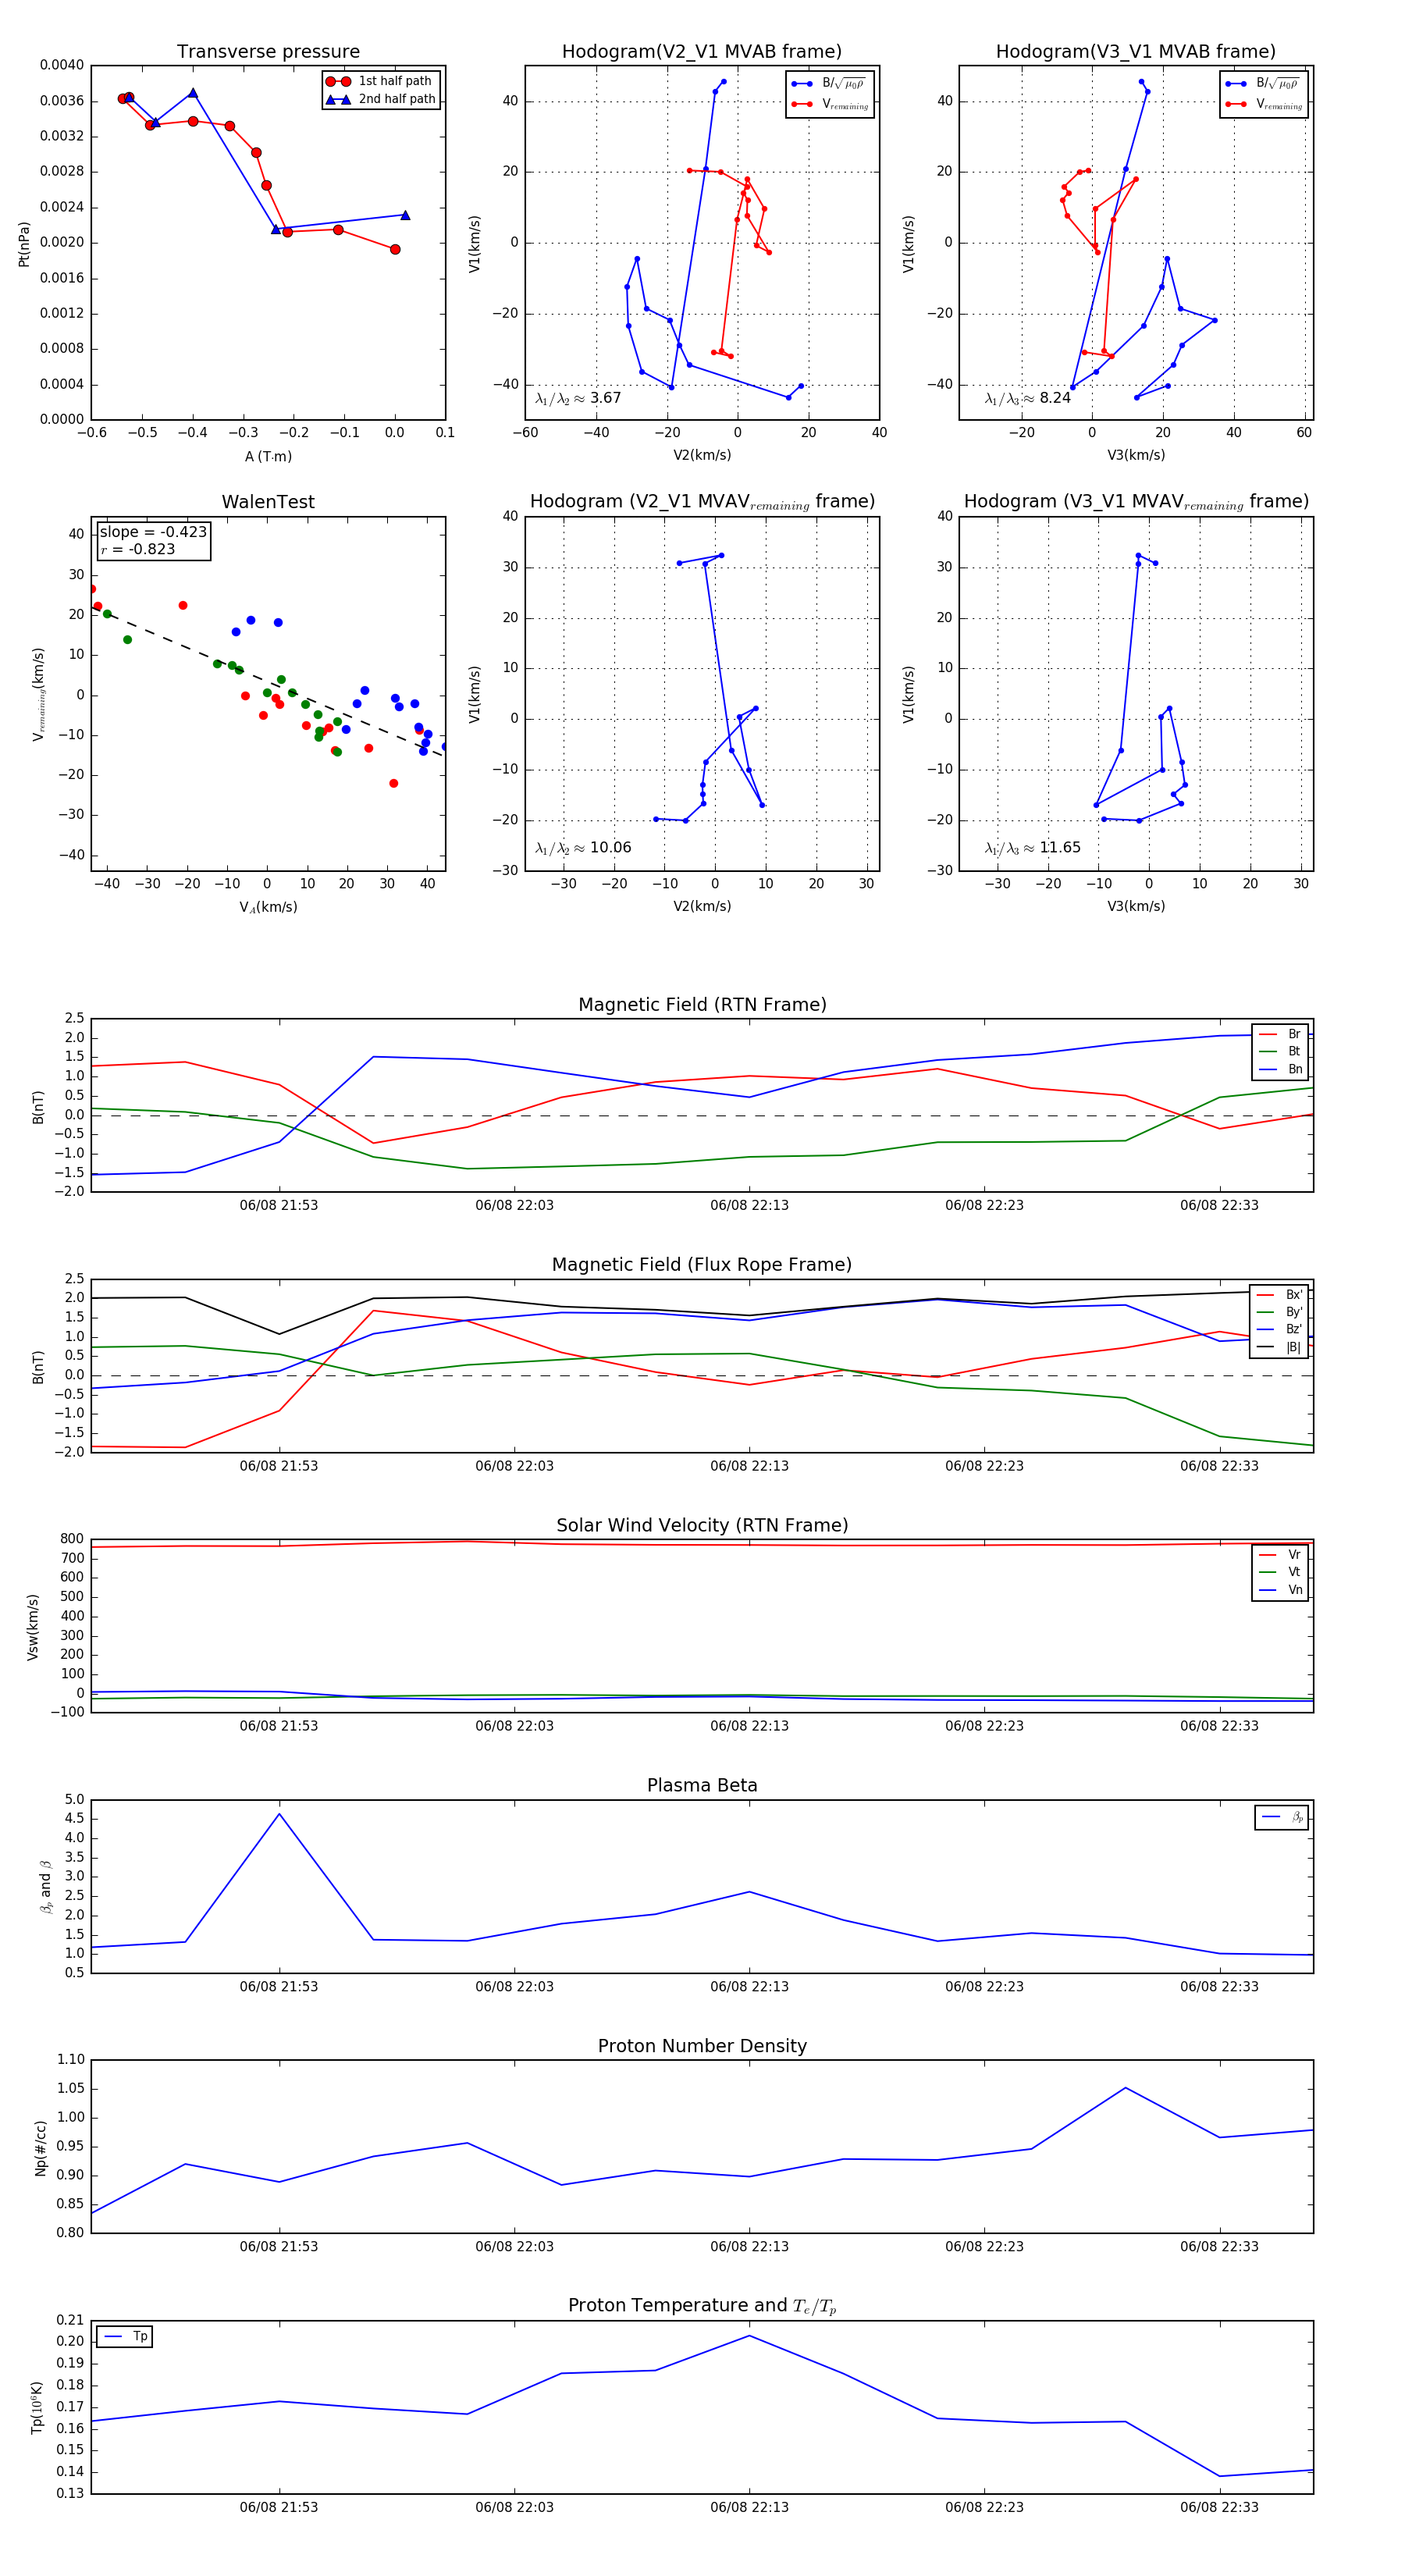Select the "Tp" legend entry
Screen dimensions: 1405x2576
click(126, 2336)
